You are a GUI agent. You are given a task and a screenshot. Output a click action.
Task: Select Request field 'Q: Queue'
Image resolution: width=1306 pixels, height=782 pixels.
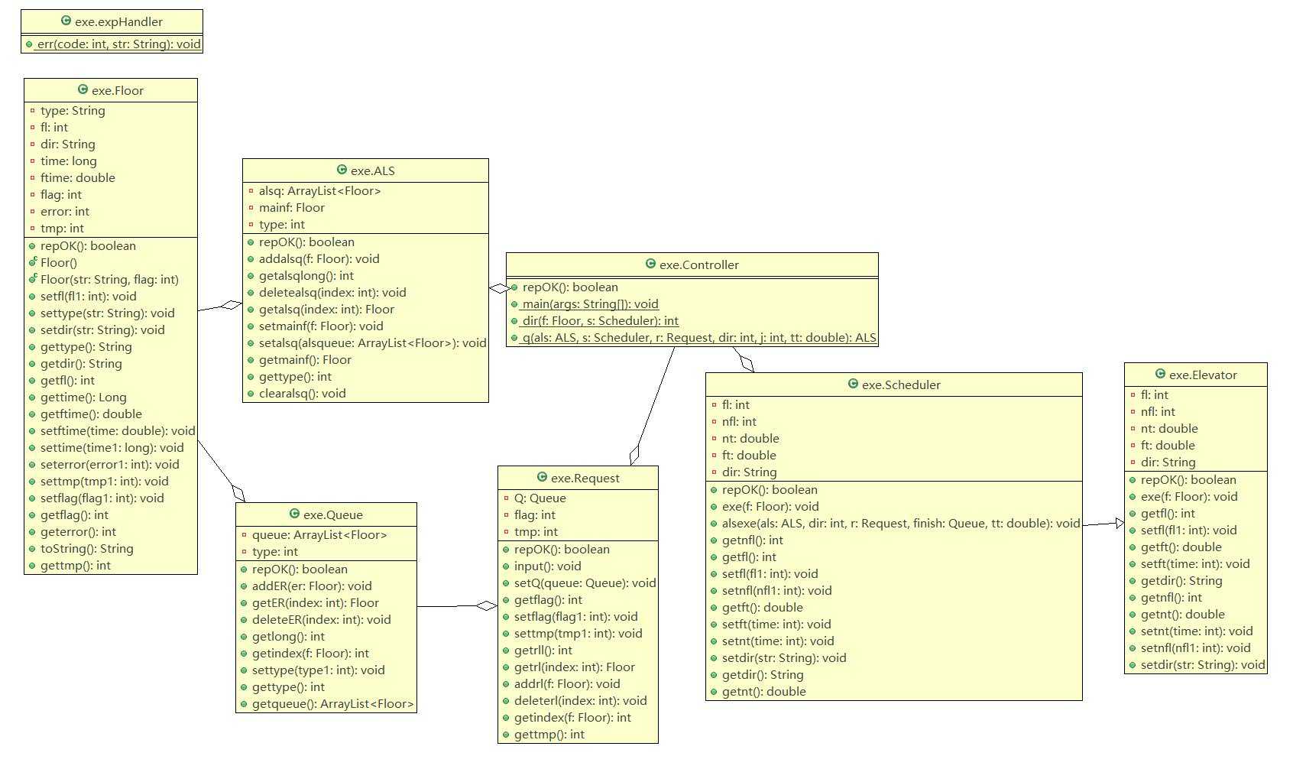tap(540, 498)
